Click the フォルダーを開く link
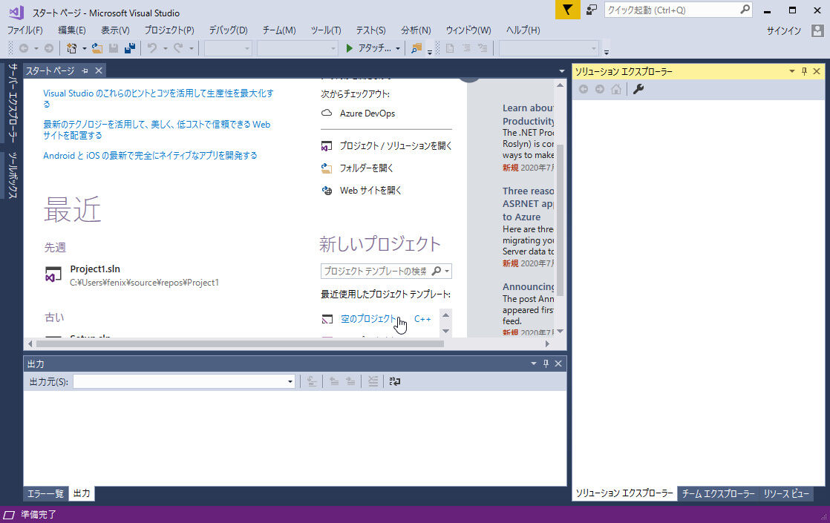830x523 pixels. tap(366, 168)
